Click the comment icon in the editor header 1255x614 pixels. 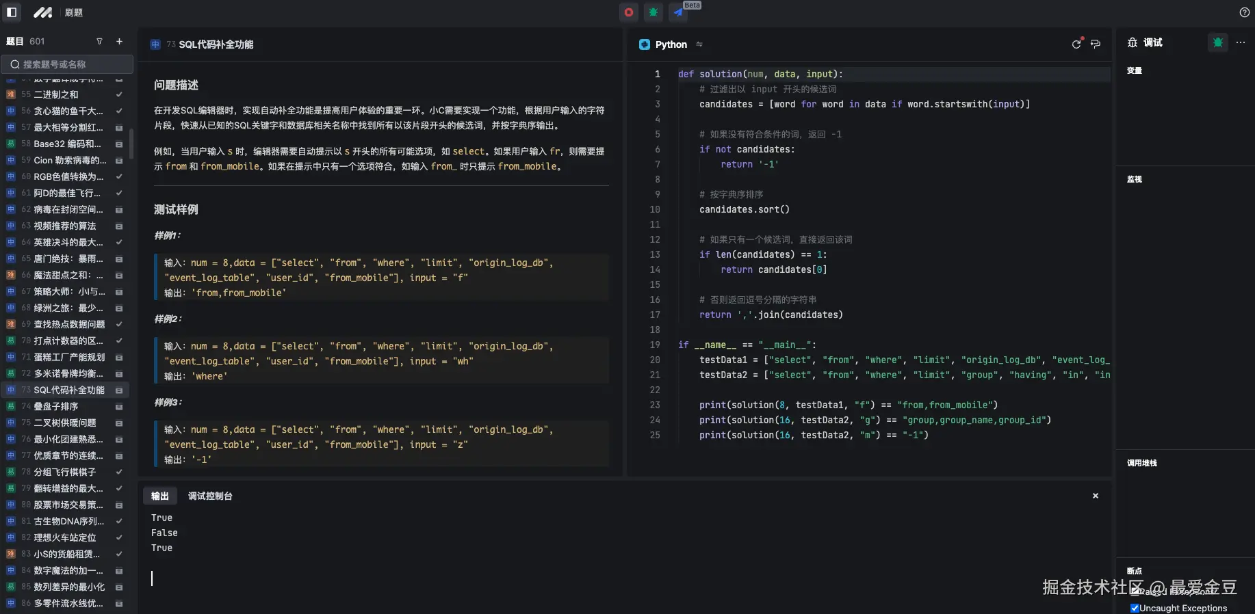(x=1096, y=44)
